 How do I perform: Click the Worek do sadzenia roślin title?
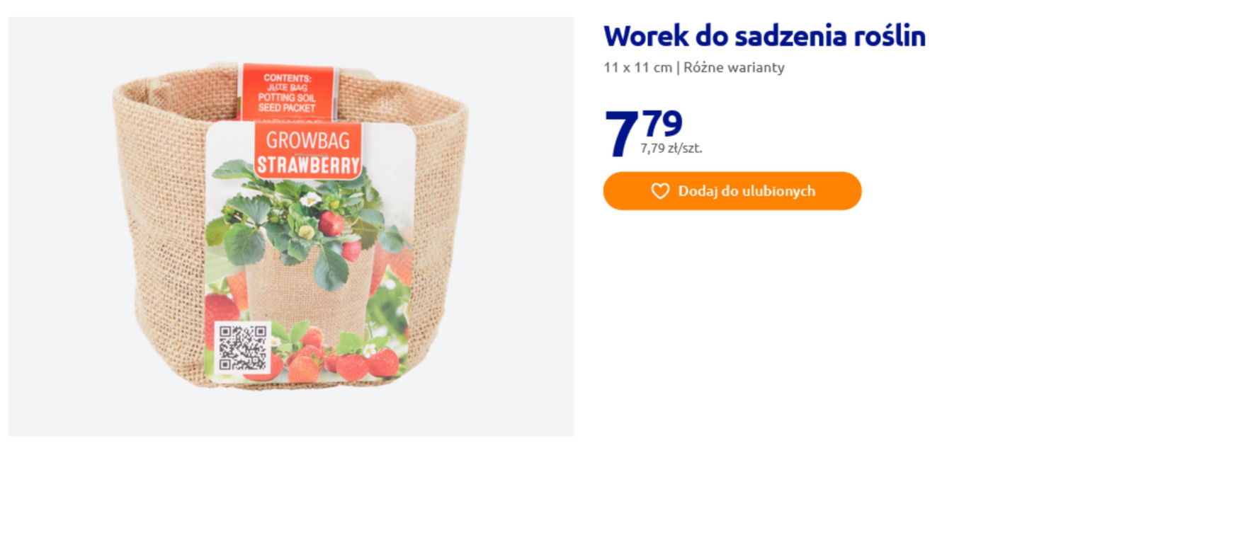click(764, 36)
